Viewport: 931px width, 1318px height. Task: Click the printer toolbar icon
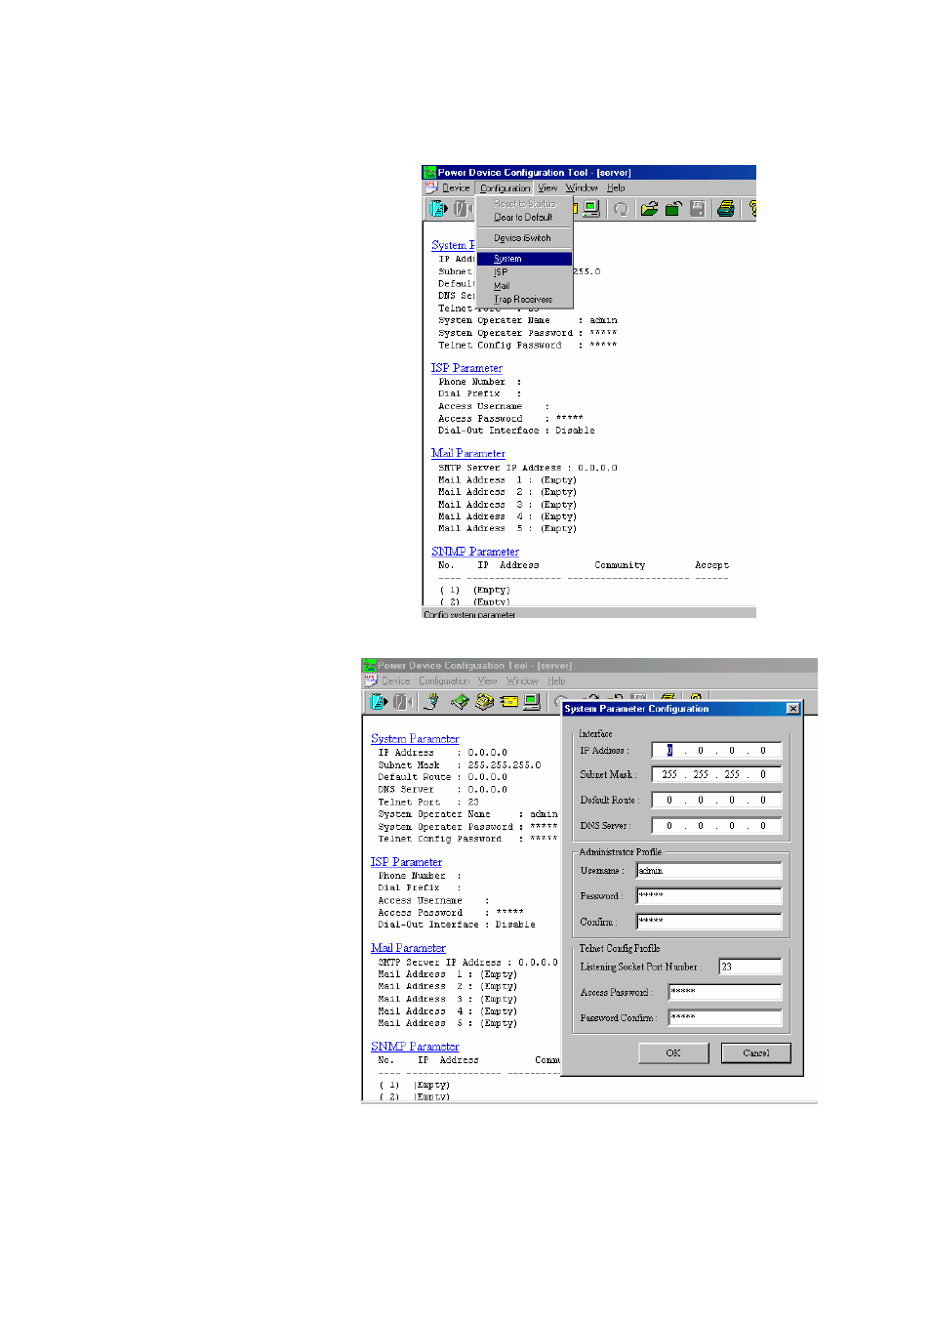pos(726,209)
